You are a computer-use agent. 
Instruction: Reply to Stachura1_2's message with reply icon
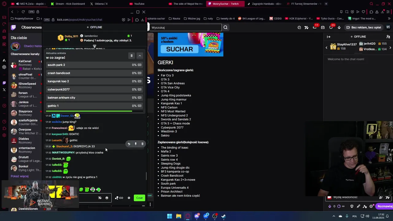click(x=129, y=144)
